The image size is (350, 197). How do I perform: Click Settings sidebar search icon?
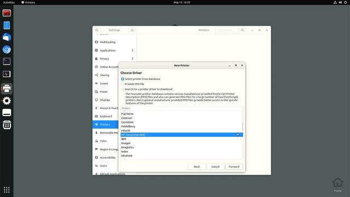(97, 30)
